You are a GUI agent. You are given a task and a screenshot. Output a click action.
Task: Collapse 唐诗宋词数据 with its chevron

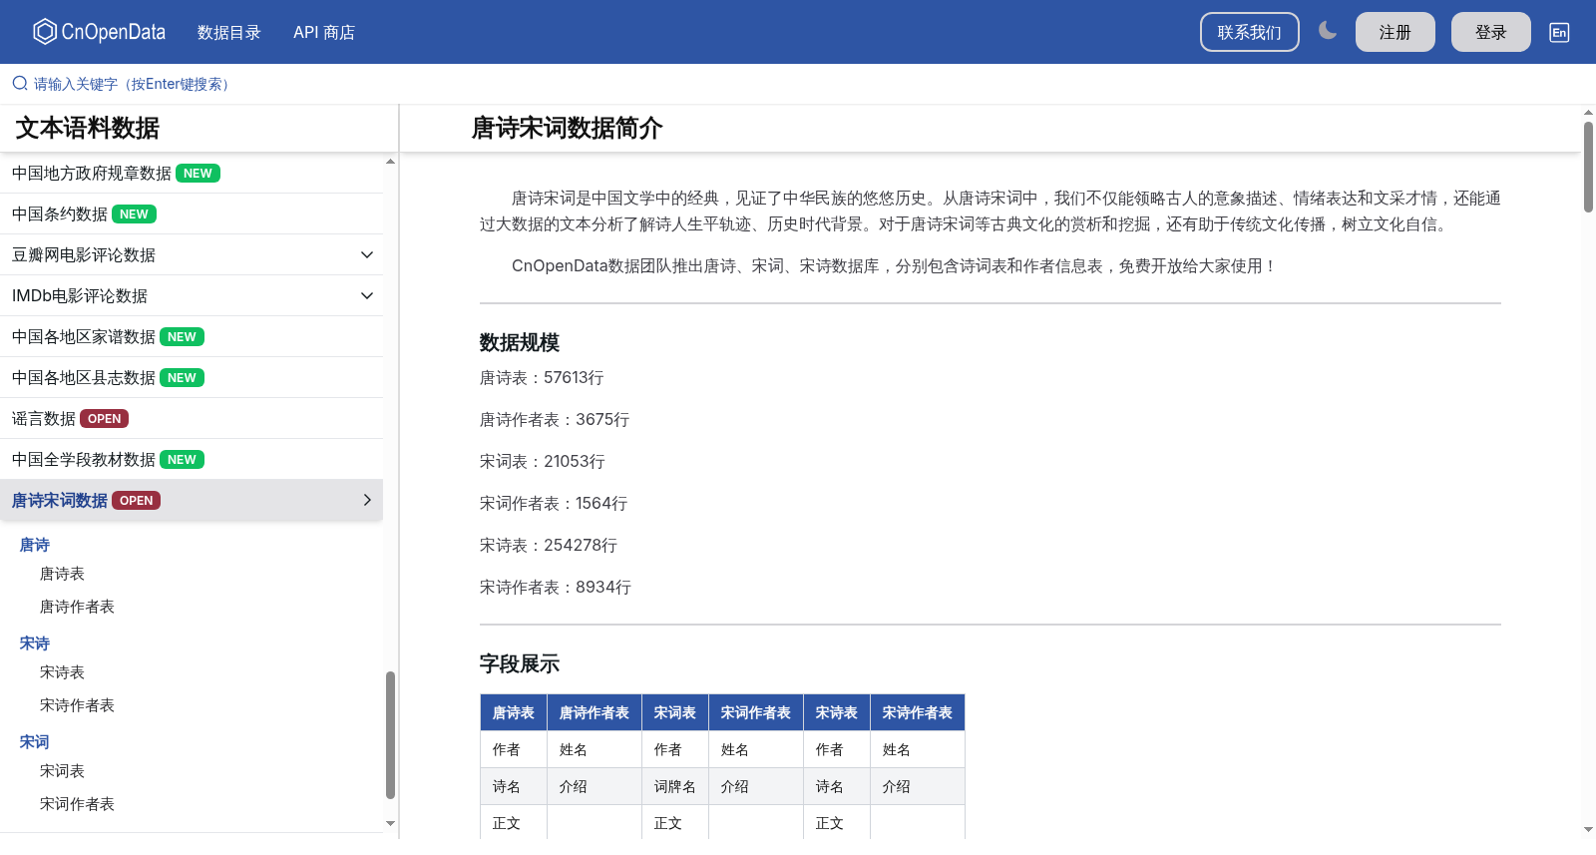tap(367, 500)
